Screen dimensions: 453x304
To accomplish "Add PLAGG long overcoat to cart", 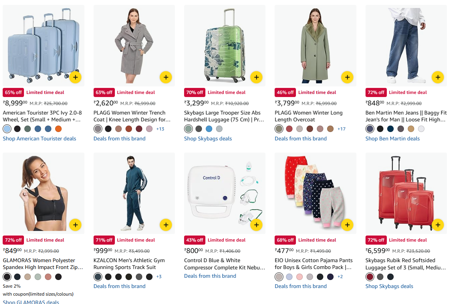I will 347,77.
